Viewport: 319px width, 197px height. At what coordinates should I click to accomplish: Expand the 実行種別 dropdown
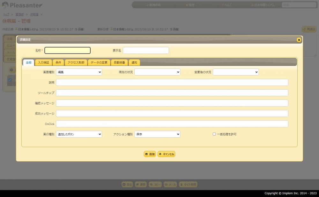[x=79, y=135]
